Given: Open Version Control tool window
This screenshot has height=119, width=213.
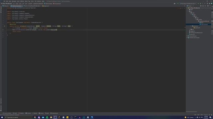Looking at the screenshot, I should tap(7, 113).
